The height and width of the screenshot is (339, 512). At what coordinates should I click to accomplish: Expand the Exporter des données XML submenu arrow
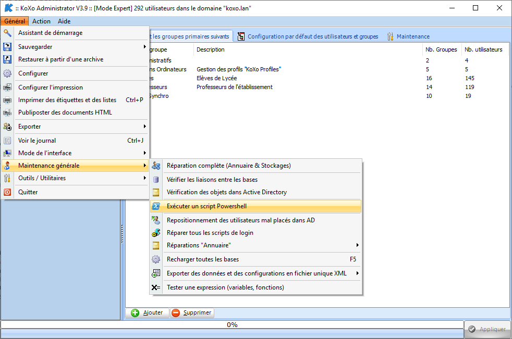pos(358,273)
